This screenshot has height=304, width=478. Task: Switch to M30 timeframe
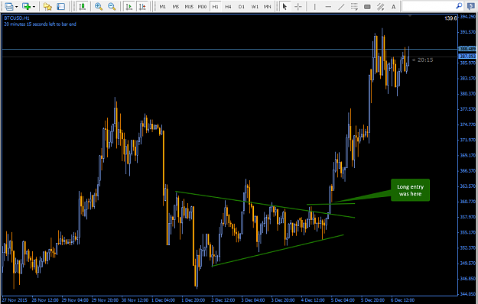[202, 7]
